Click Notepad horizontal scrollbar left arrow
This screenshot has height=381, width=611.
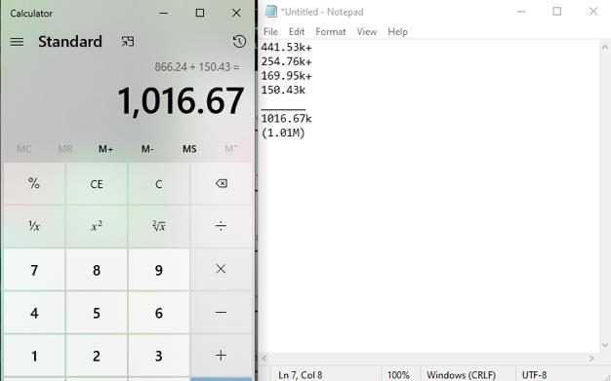(x=265, y=358)
